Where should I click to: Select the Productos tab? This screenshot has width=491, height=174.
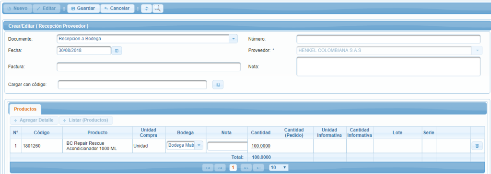25,109
